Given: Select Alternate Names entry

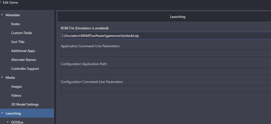Looking at the screenshot, I should click(24, 60).
